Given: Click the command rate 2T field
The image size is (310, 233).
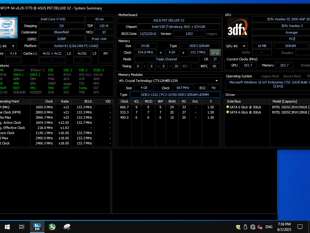Looking at the screenshot, I should pyautogui.click(x=215, y=59).
